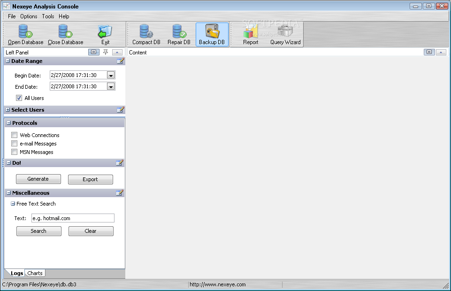Collapse the Free Text Search group
Viewport: 451px width, 291px height.
click(x=13, y=204)
